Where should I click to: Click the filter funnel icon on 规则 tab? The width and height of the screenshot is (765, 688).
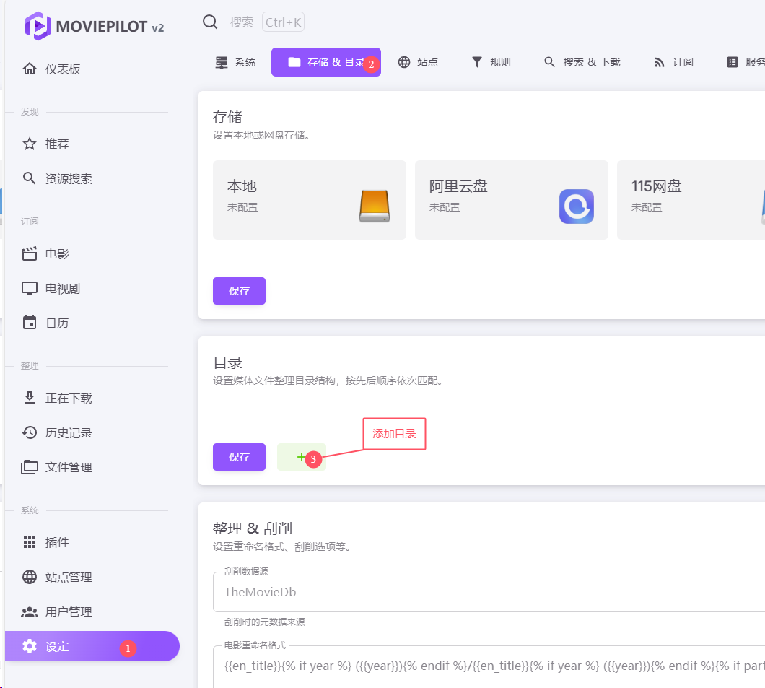[x=476, y=62]
